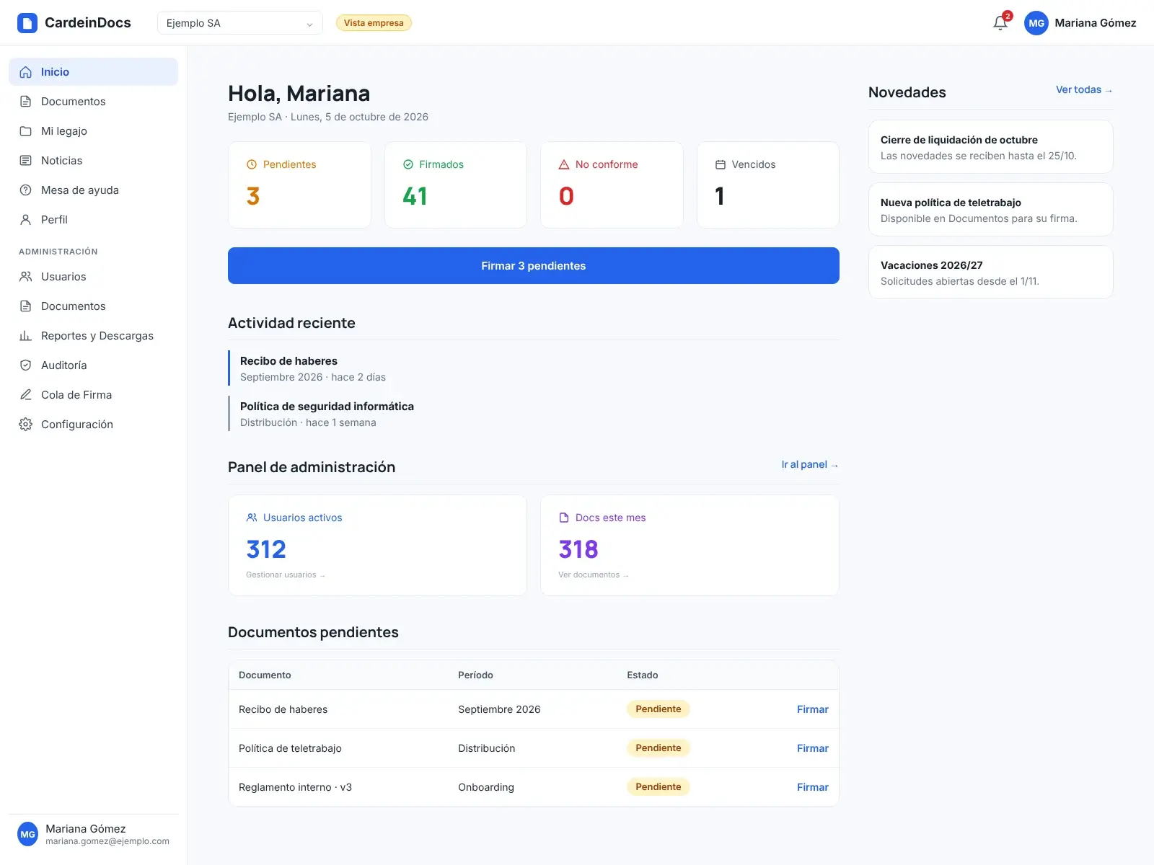Go to Noticias in sidebar
The height and width of the screenshot is (865, 1154).
click(94, 161)
